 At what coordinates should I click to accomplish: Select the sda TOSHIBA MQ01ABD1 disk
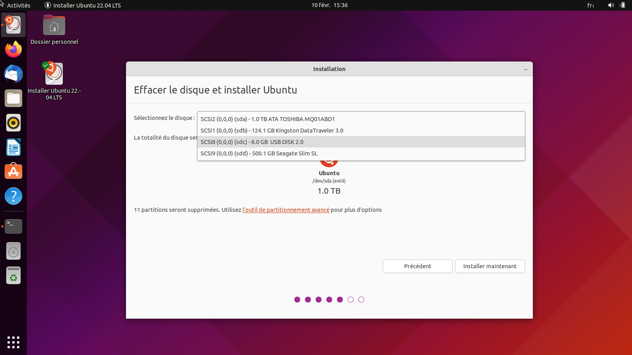(x=361, y=119)
